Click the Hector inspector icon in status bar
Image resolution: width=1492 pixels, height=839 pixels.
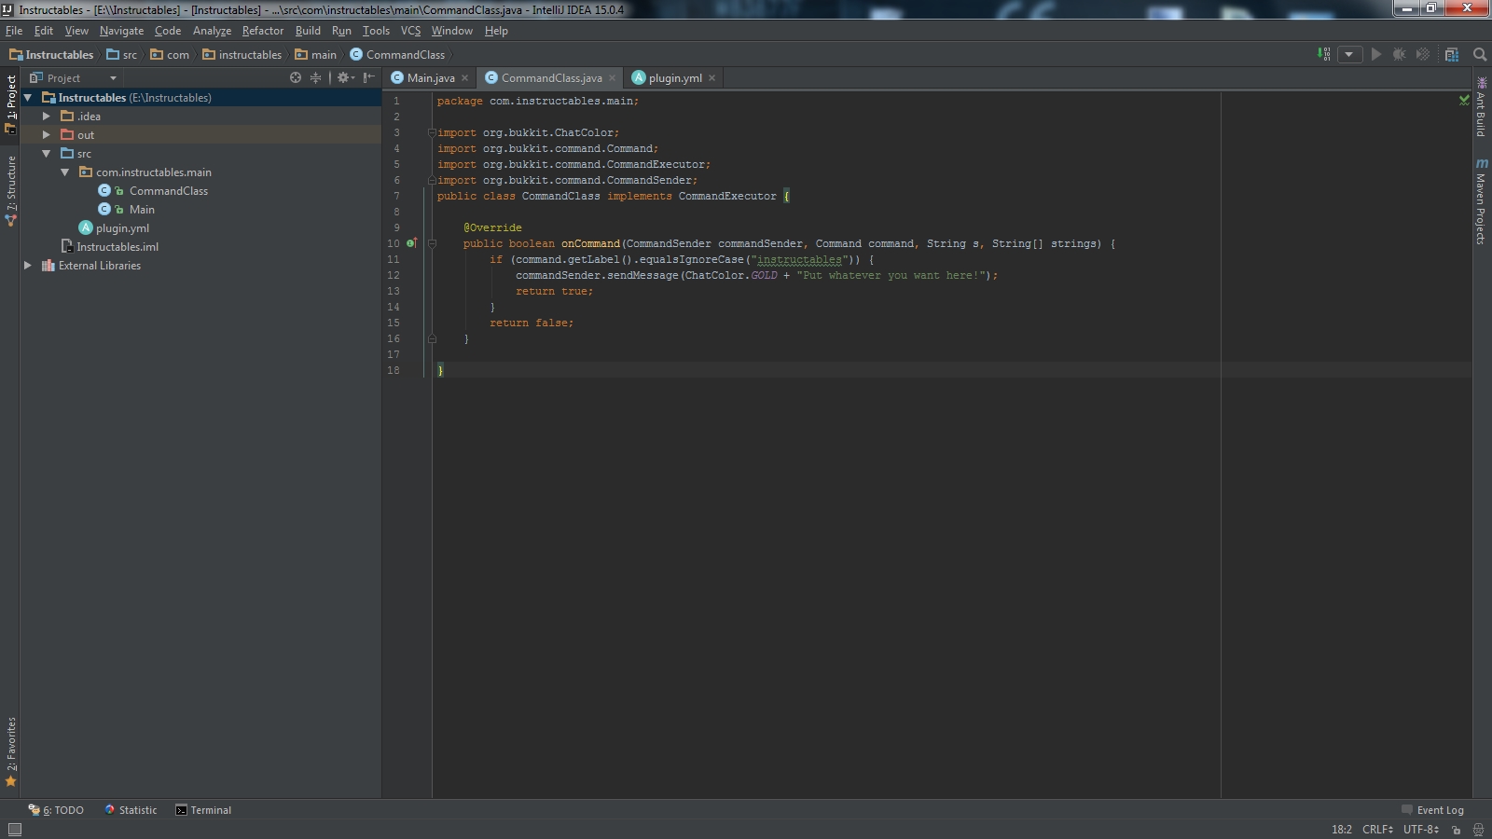pyautogui.click(x=1478, y=829)
